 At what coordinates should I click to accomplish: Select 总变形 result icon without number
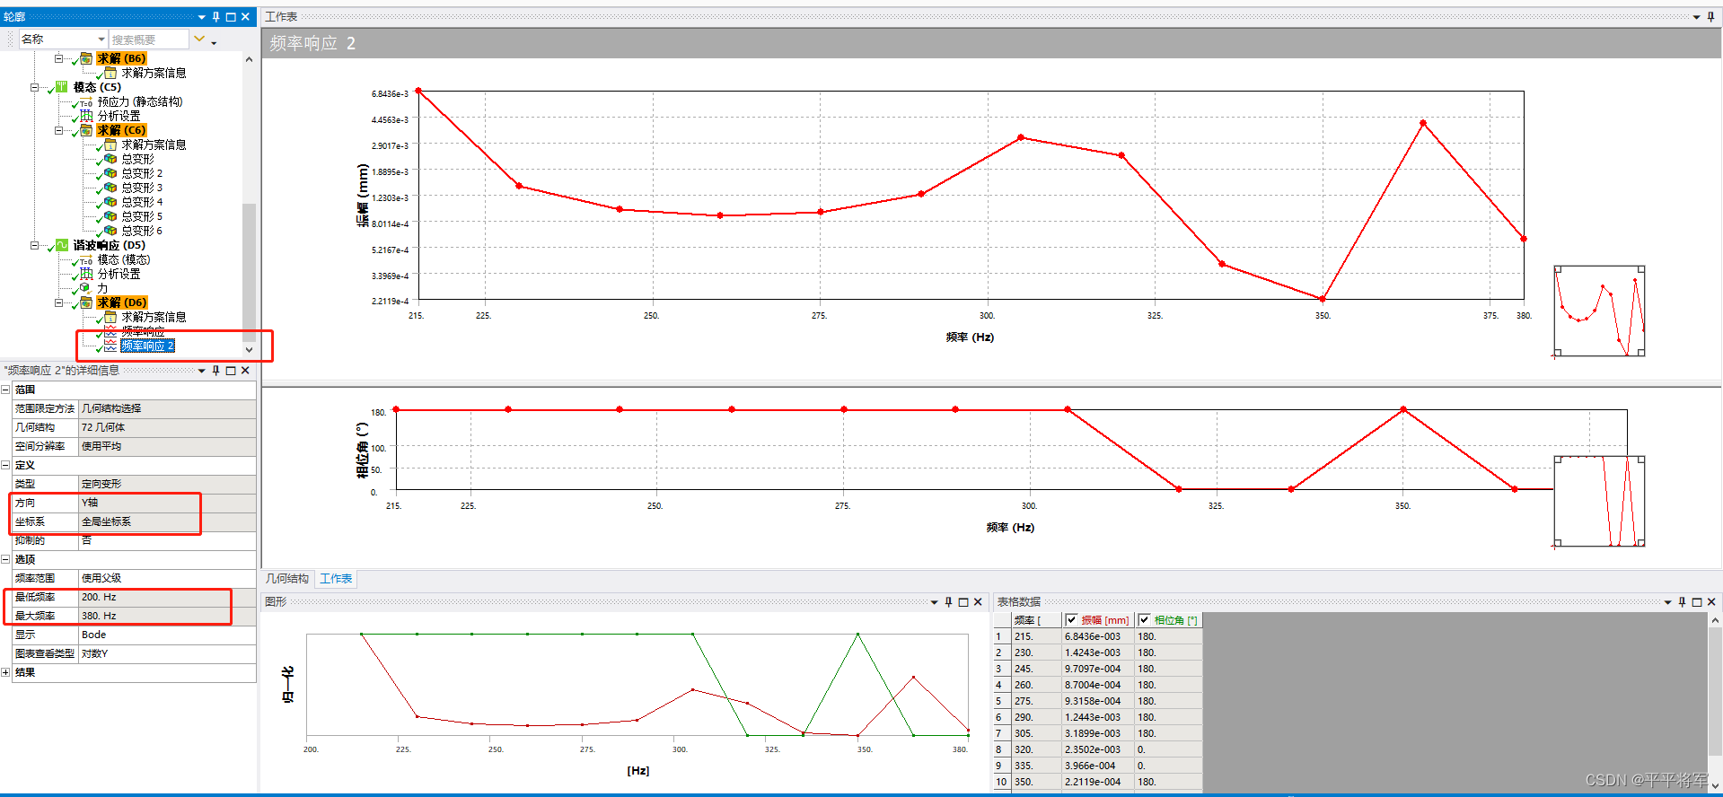(110, 159)
